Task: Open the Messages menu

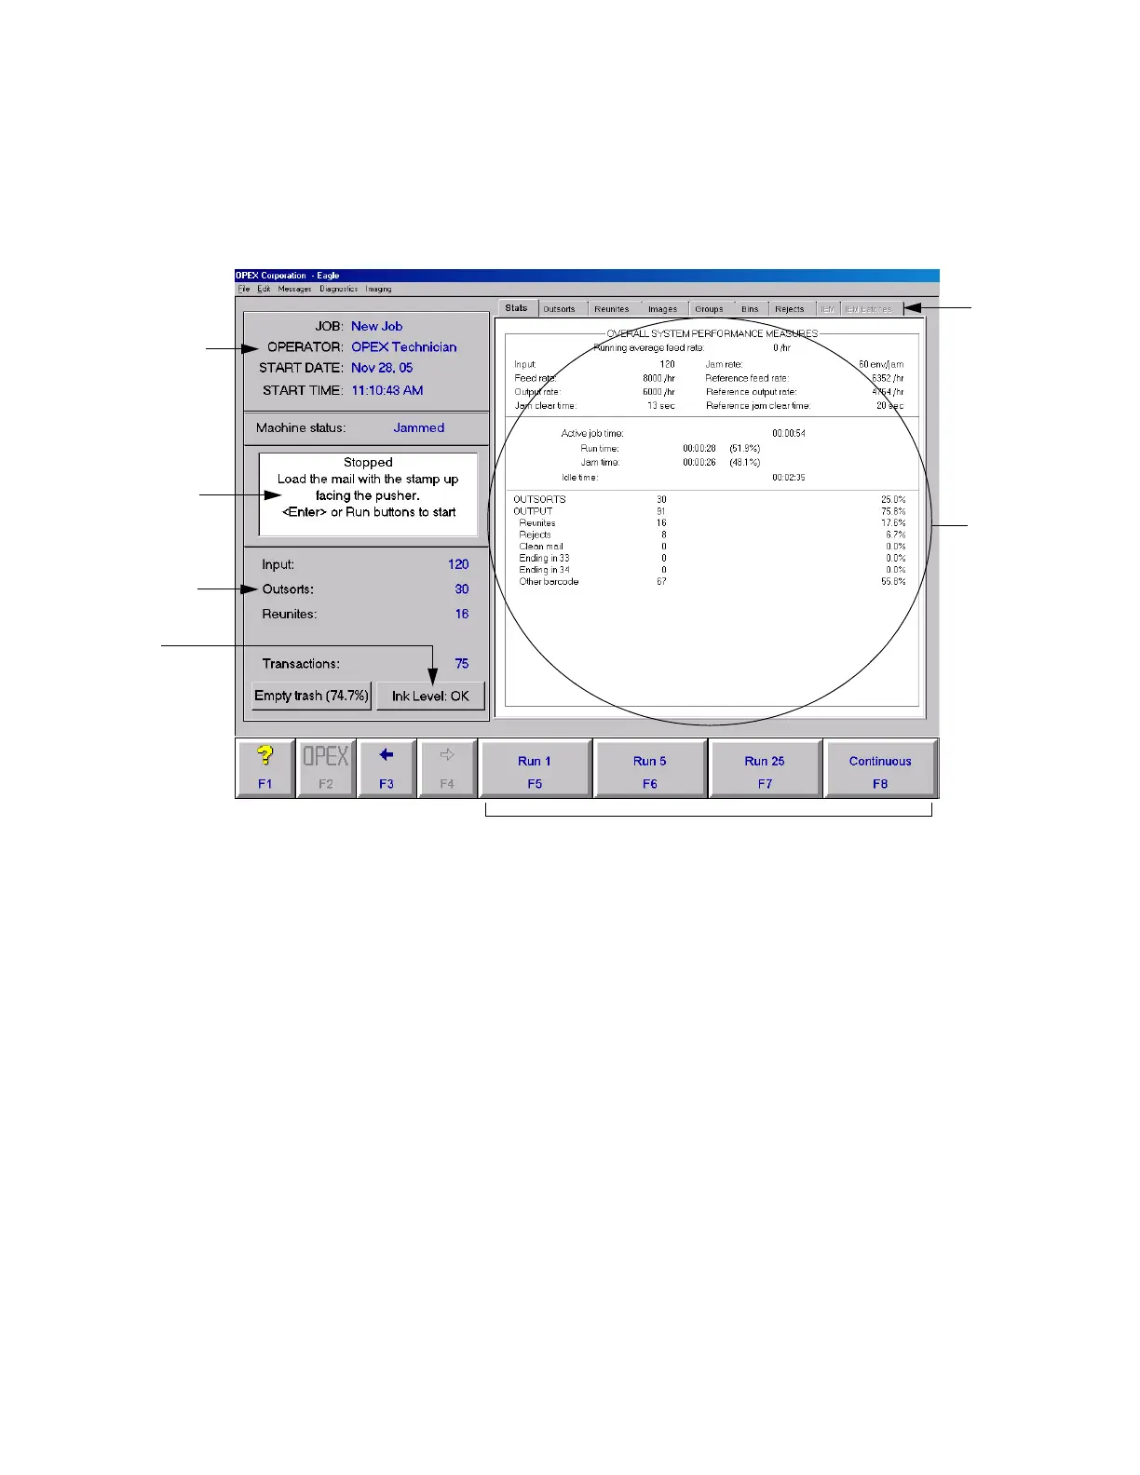Action: click(294, 289)
